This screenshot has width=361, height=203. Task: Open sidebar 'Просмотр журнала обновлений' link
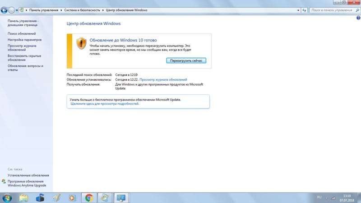22,48
